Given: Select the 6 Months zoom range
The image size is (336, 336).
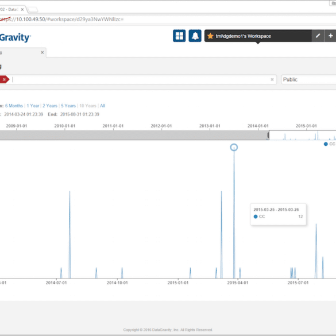Looking at the screenshot, I should (14, 106).
